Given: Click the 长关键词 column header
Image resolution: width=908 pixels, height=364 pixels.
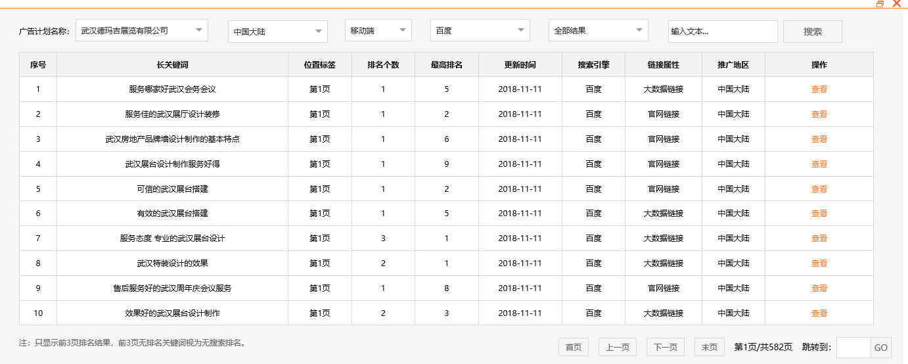Looking at the screenshot, I should pos(172,65).
